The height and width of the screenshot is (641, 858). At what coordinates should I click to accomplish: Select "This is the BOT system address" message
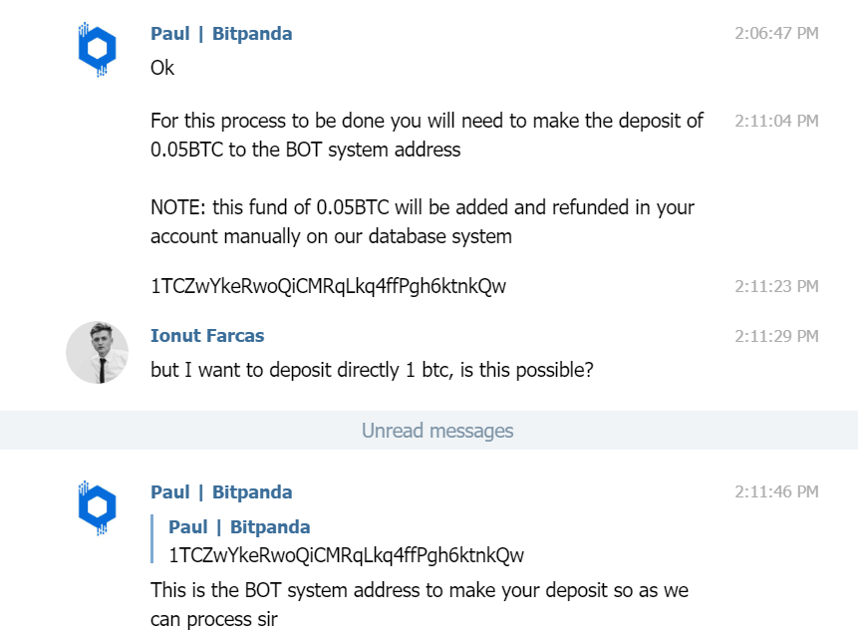point(420,605)
